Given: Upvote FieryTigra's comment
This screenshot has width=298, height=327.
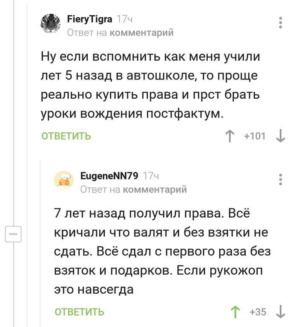Looking at the screenshot, I should click(230, 136).
